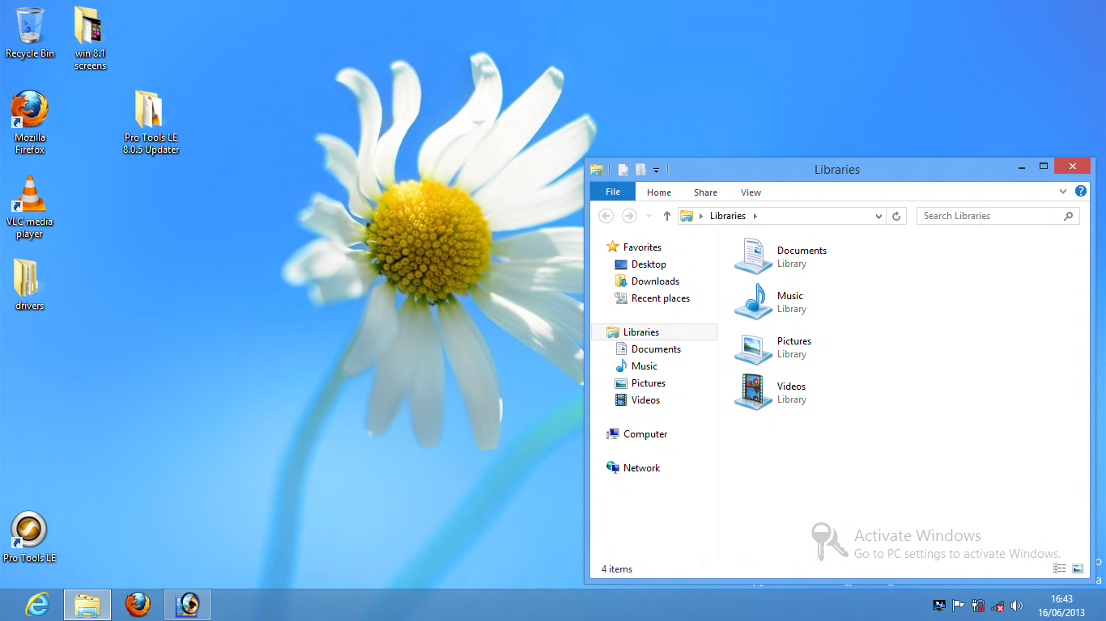Click the display monitor tray icon

pyautogui.click(x=939, y=606)
